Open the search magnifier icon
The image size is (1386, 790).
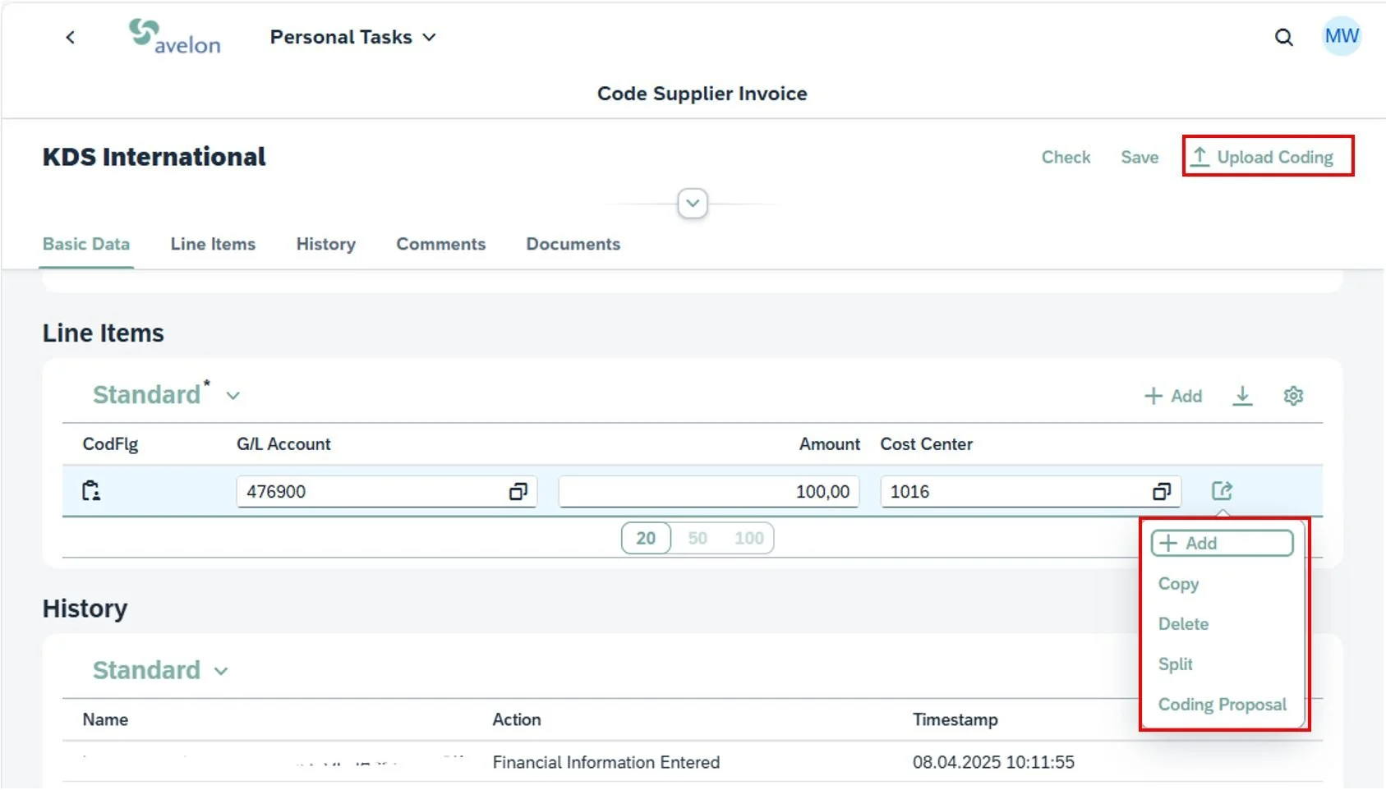click(x=1283, y=37)
